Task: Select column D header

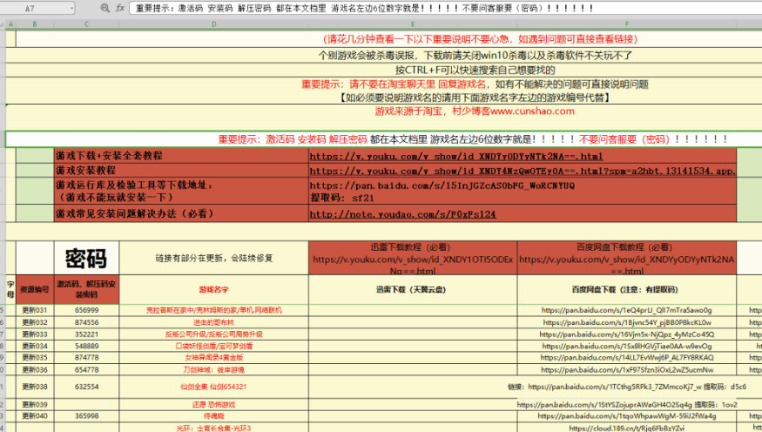Action: pos(214,24)
